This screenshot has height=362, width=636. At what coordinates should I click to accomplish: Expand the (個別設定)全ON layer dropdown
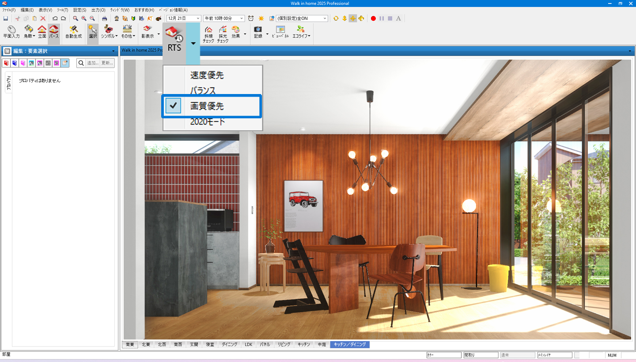click(x=325, y=19)
